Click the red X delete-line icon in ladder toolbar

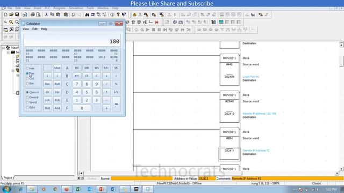coord(156,22)
